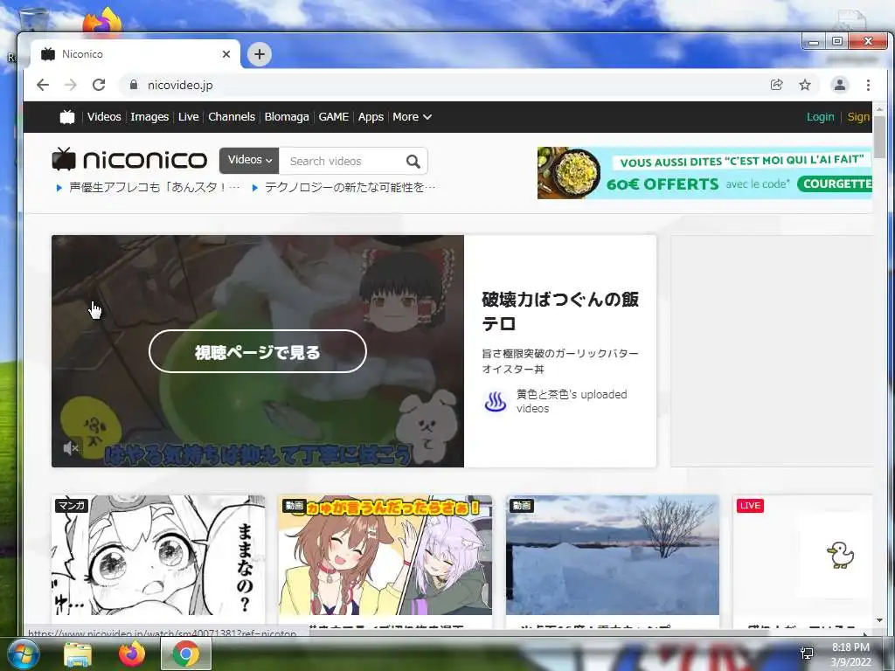Viewport: 895px width, 671px height.
Task: Open Apps in the top nav bar
Action: [371, 117]
